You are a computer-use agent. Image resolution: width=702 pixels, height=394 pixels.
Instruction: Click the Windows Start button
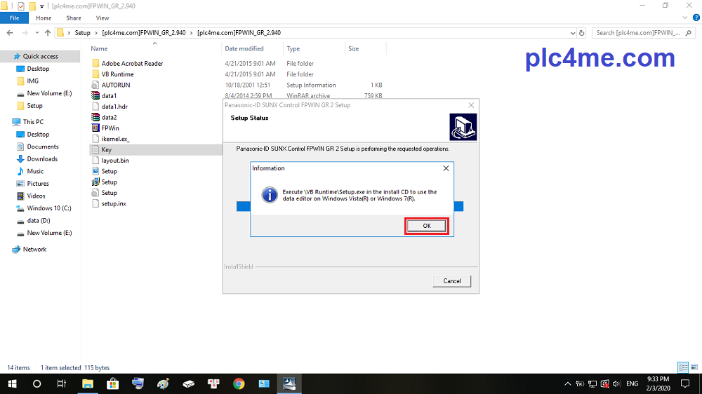(12, 383)
